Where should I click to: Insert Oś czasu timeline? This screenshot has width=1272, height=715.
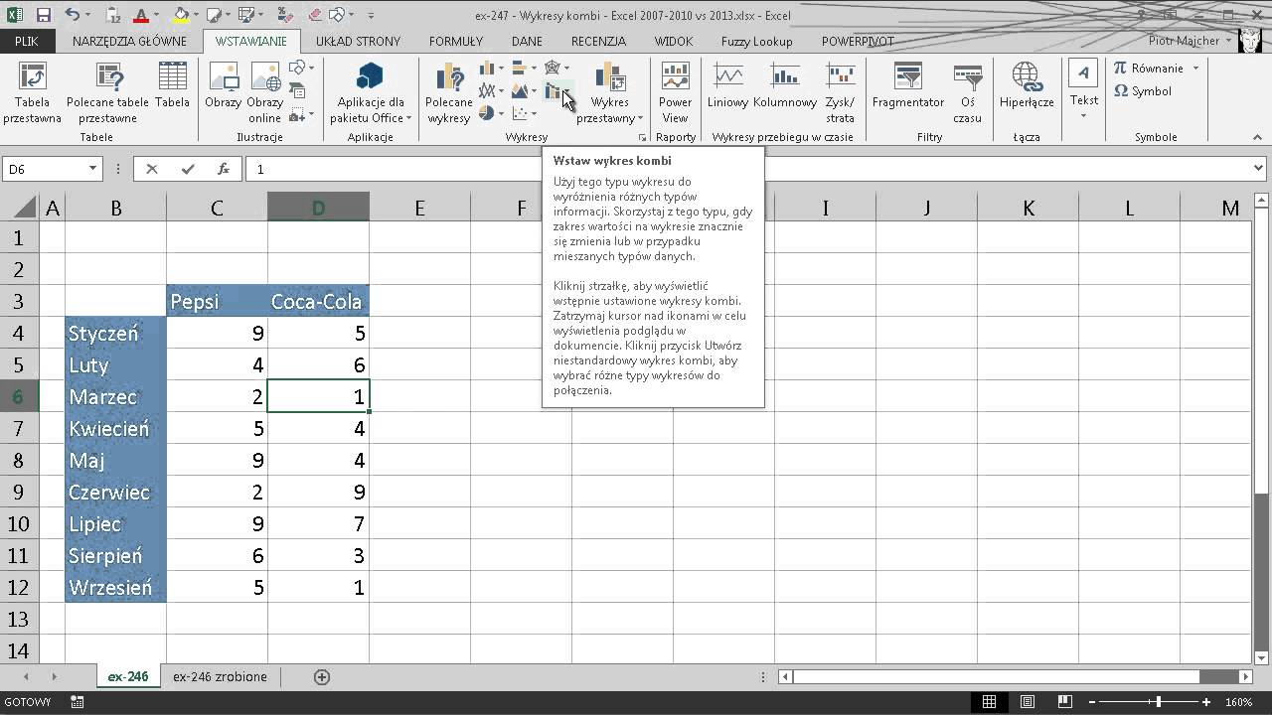pyautogui.click(x=968, y=93)
